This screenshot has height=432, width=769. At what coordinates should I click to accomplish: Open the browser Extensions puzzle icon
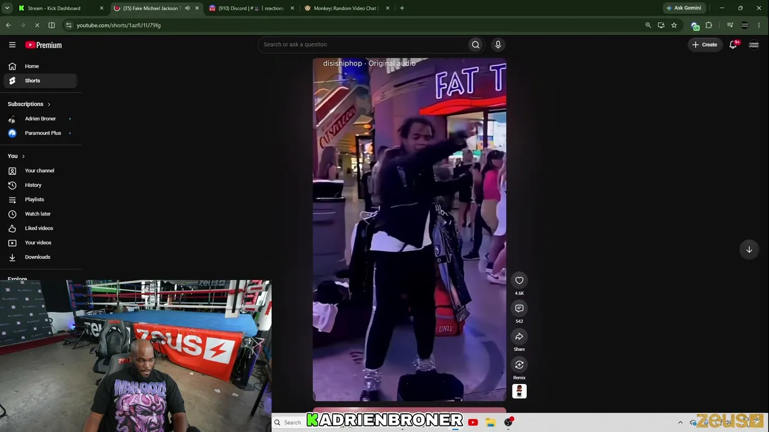pos(709,25)
